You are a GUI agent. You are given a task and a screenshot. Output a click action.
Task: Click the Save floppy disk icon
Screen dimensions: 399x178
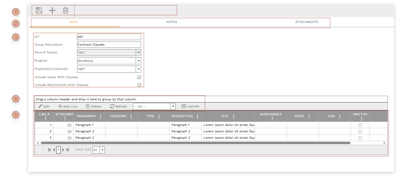click(39, 10)
